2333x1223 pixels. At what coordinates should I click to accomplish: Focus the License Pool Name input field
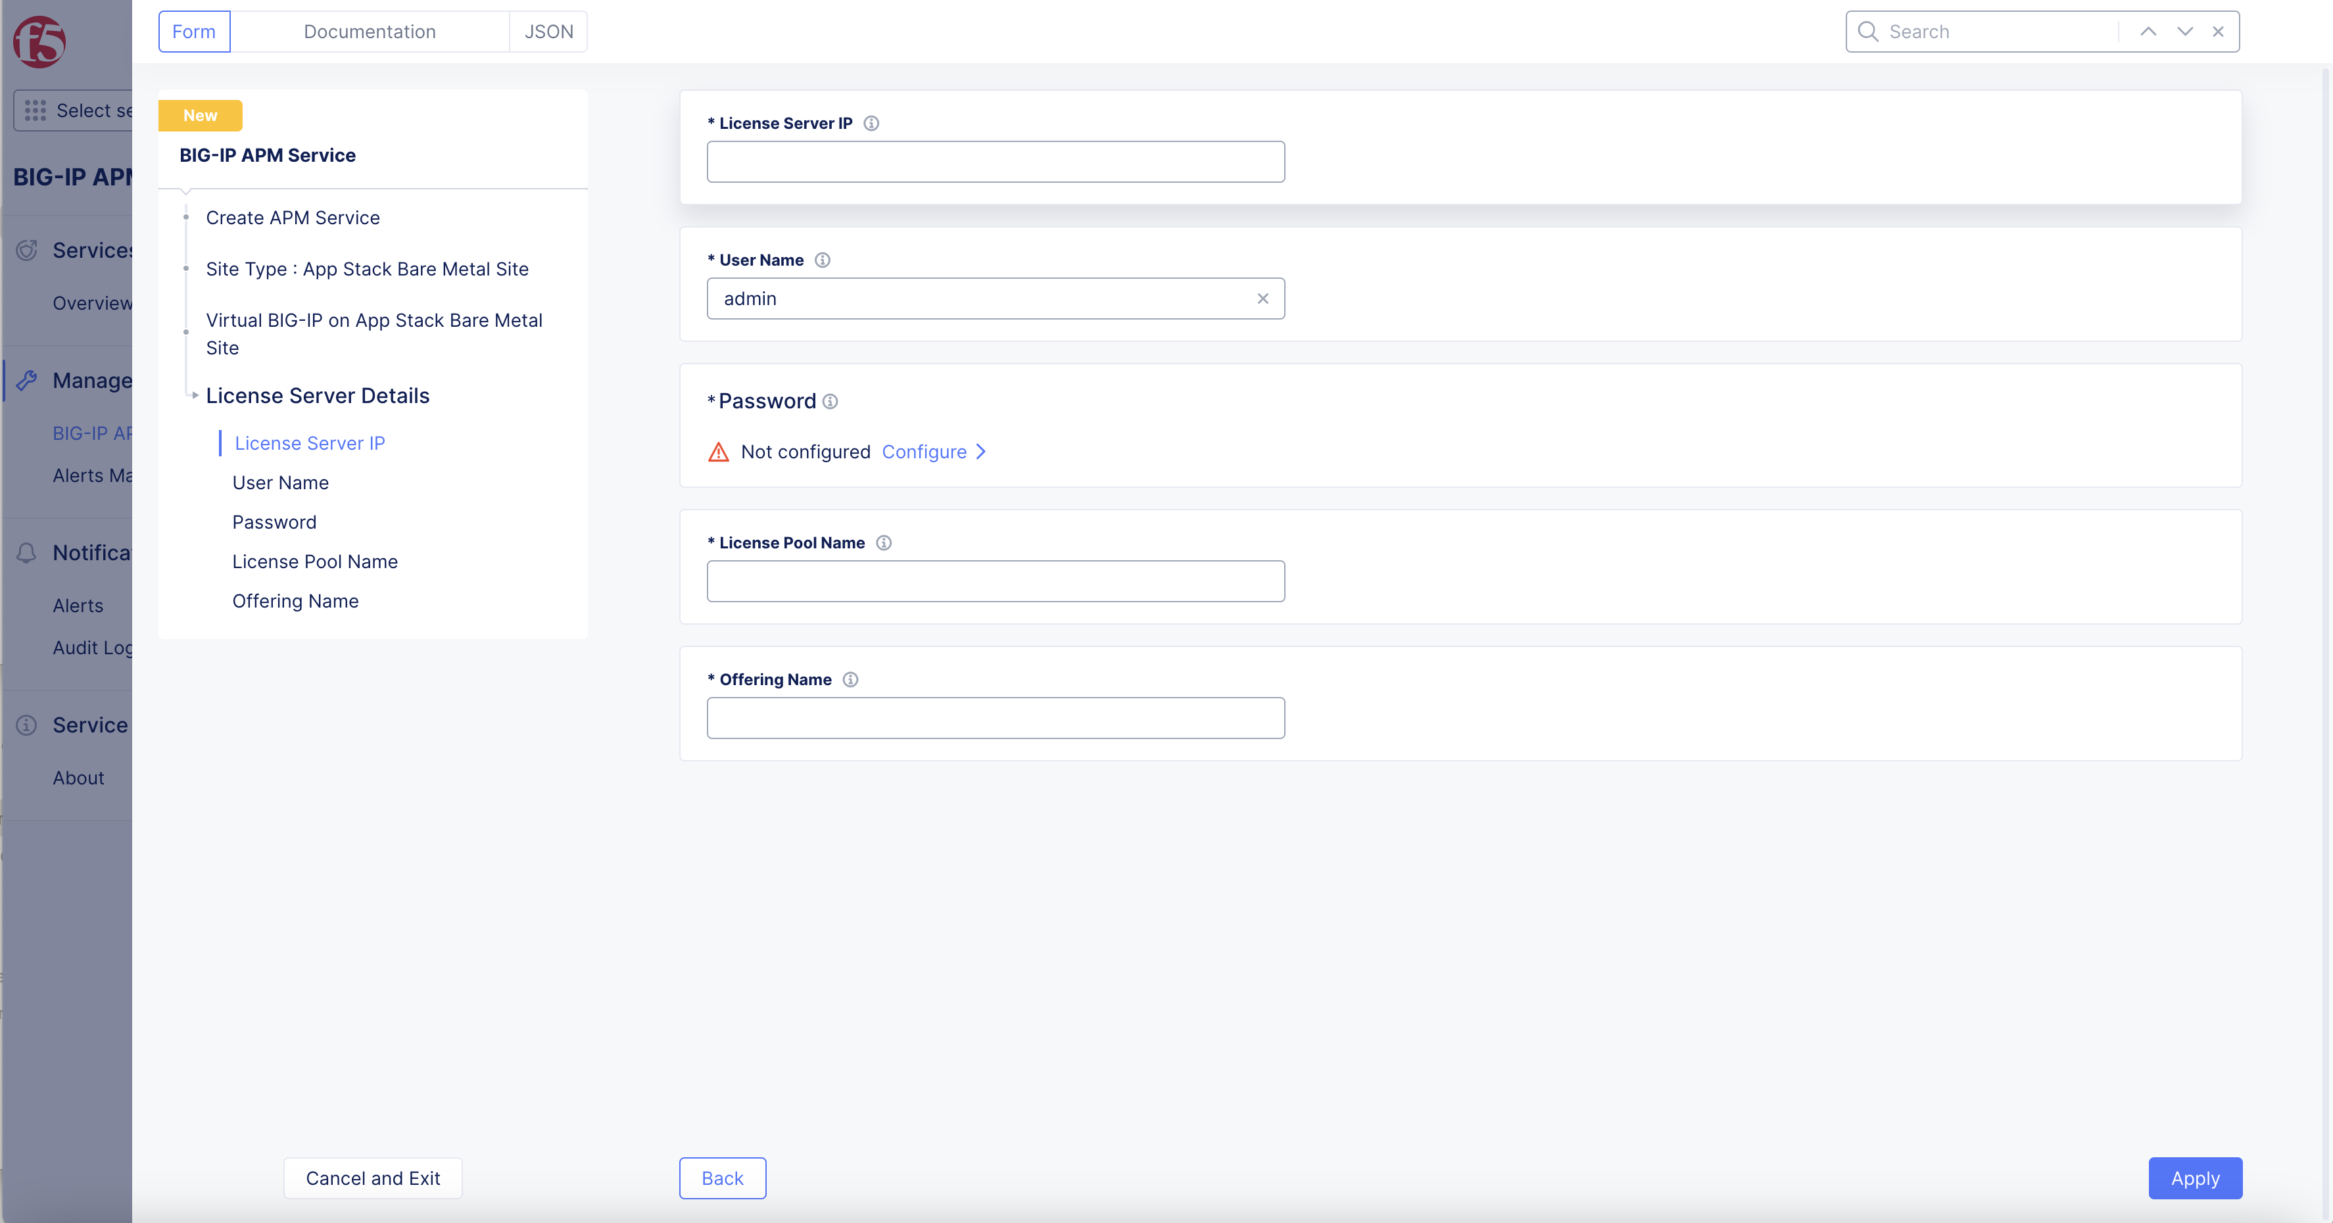996,582
